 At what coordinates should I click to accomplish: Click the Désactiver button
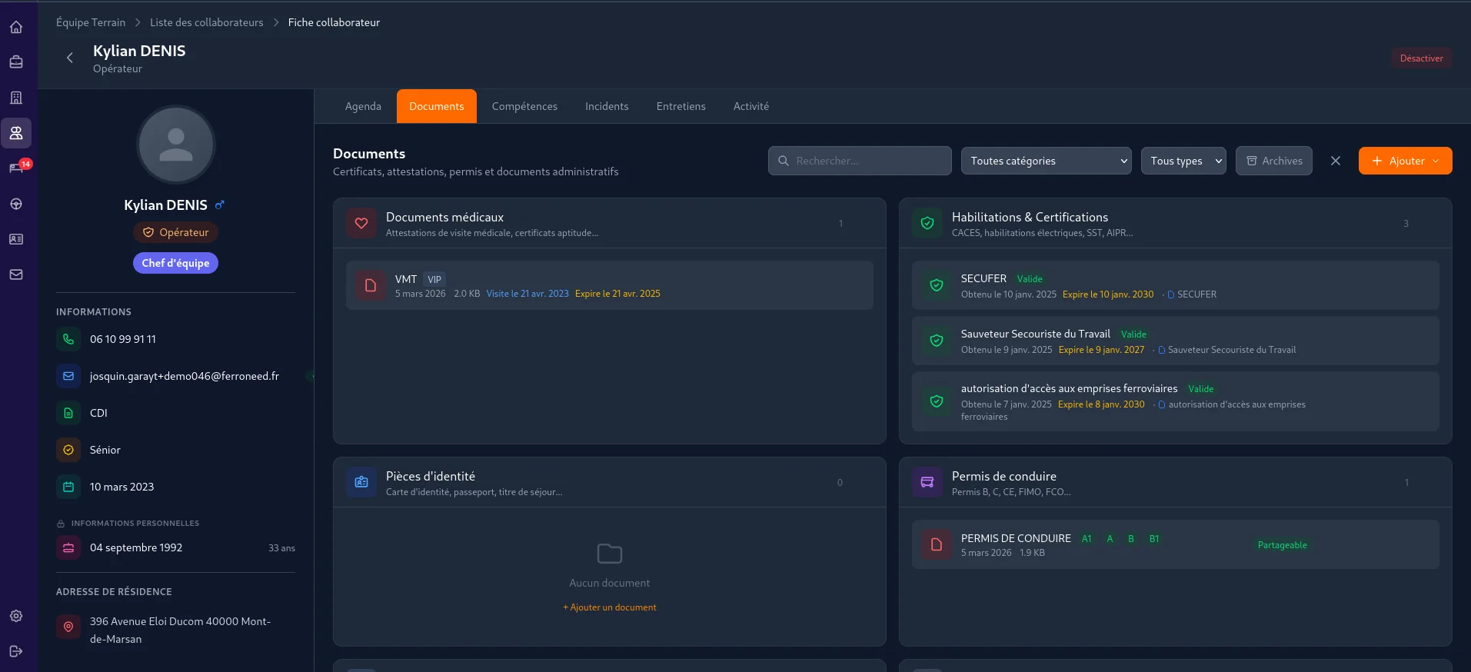1421,58
